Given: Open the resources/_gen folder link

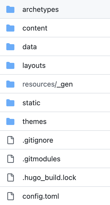Looking at the screenshot, I should 47,84.
